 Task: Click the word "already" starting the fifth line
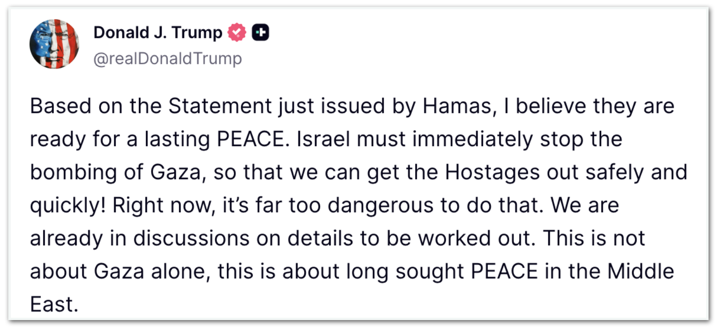[x=66, y=238]
